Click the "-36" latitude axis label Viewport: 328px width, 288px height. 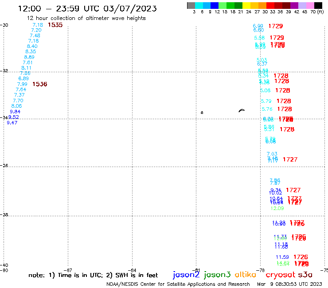point(4,165)
